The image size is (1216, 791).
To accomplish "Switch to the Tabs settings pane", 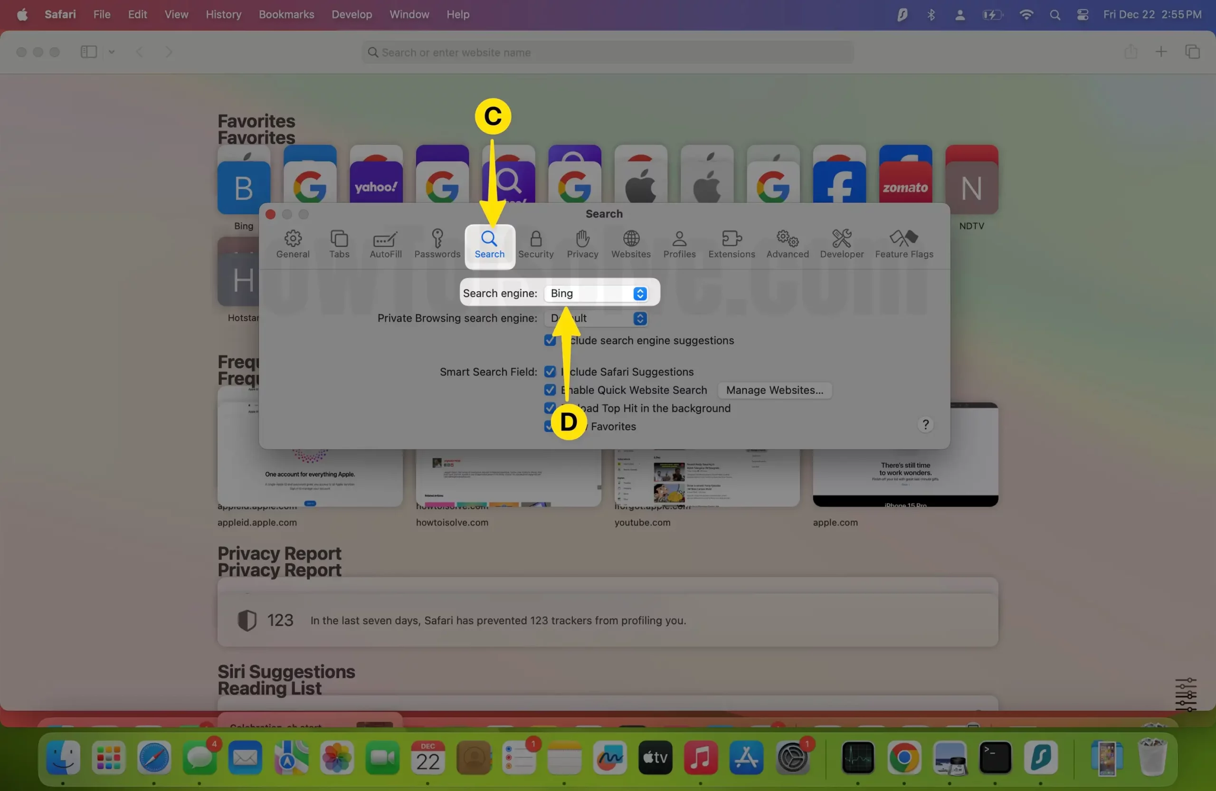I will click(339, 245).
